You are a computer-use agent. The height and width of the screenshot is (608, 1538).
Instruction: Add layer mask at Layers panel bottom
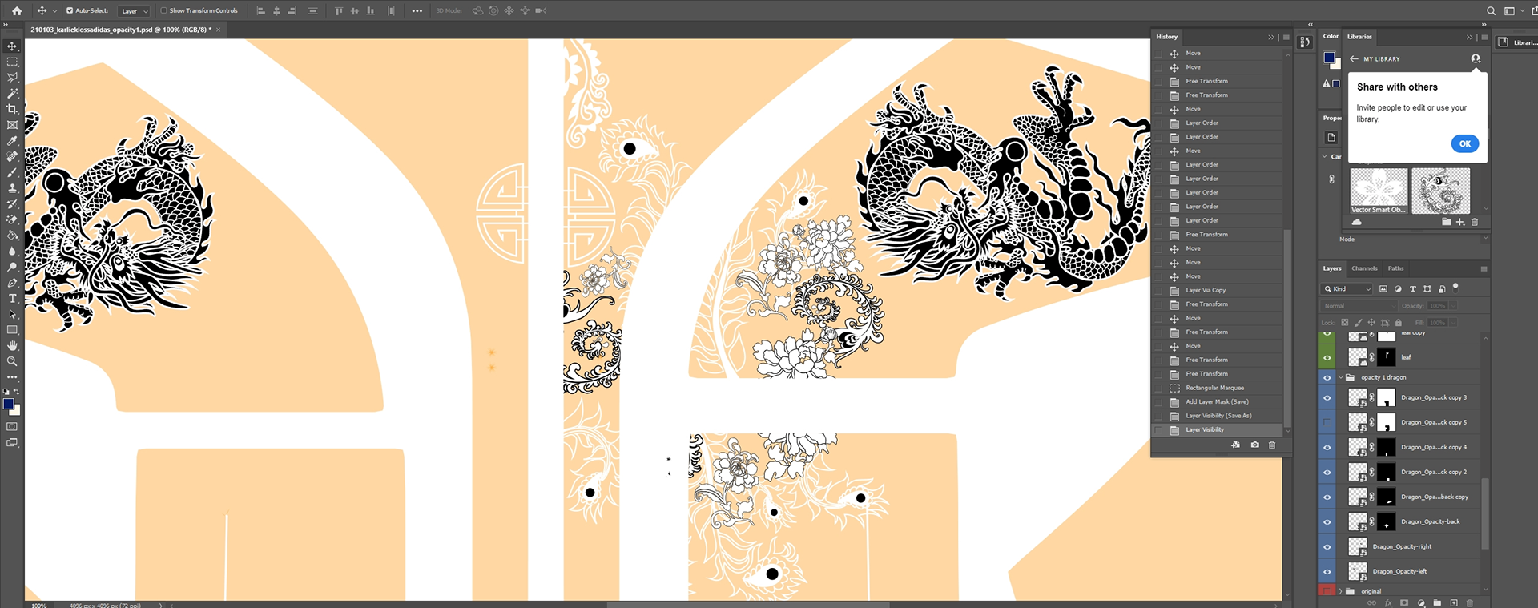tap(1404, 602)
